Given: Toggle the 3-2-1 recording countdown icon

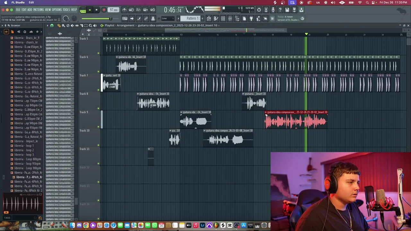Looking at the screenshot, I should [x=138, y=10].
